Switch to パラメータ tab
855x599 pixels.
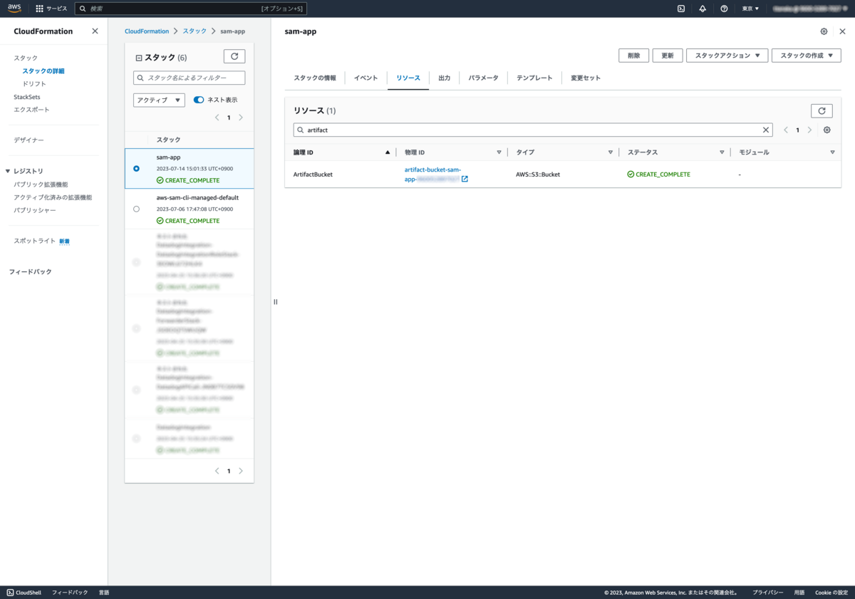click(484, 78)
